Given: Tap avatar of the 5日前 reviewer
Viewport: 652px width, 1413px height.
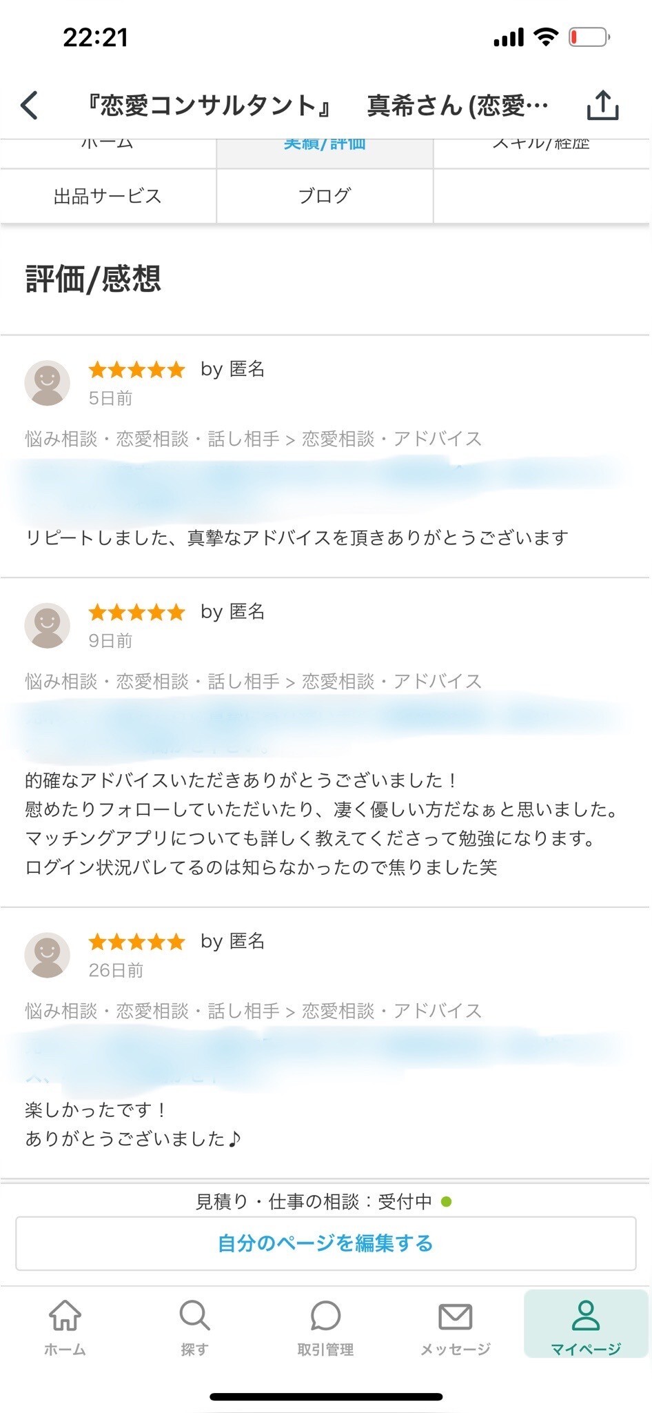Looking at the screenshot, I should [48, 383].
